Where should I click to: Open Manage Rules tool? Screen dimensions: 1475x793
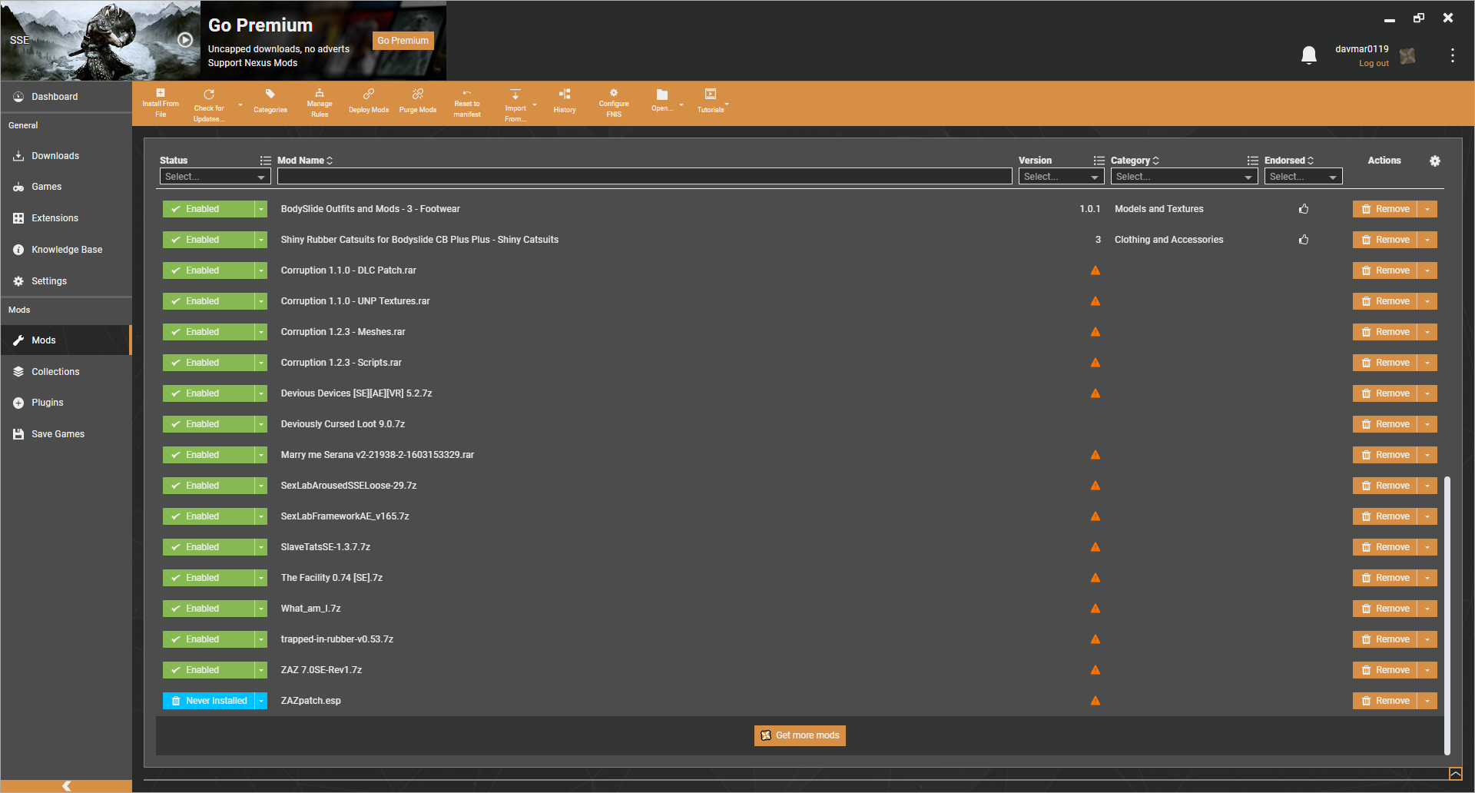click(320, 104)
